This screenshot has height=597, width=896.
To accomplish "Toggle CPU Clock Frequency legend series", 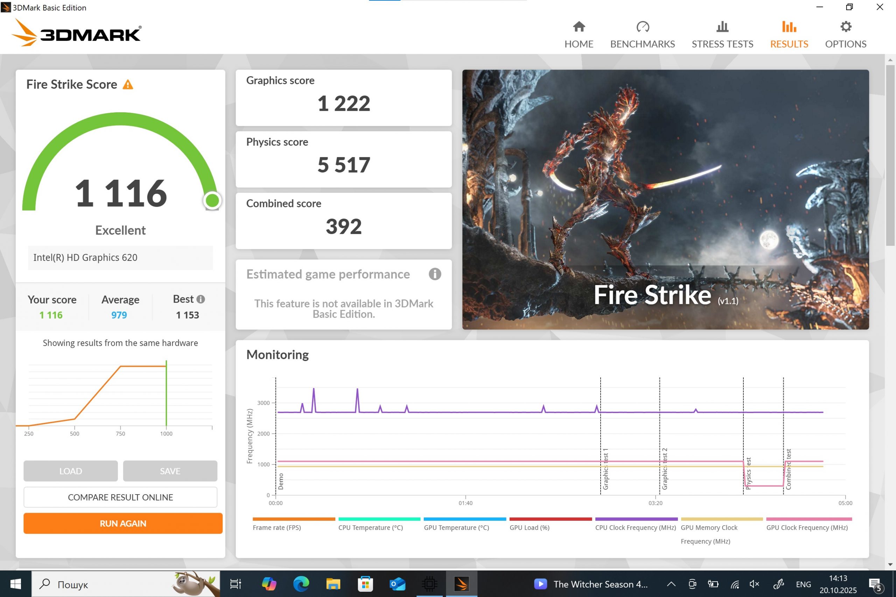I will pyautogui.click(x=636, y=527).
